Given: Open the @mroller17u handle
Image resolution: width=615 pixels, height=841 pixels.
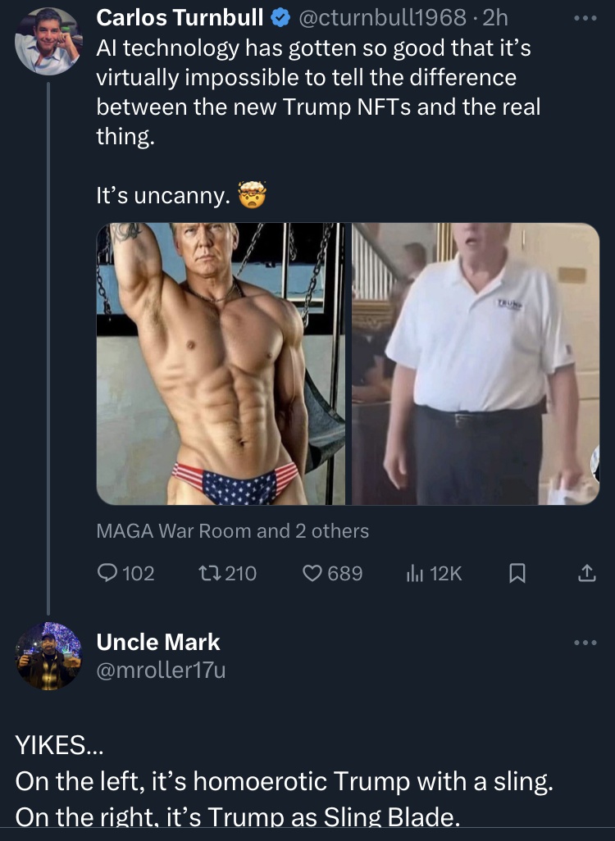Looking at the screenshot, I should click(x=161, y=671).
